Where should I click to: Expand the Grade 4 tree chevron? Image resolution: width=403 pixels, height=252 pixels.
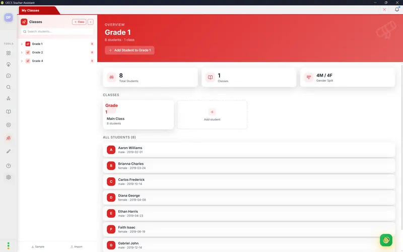pyautogui.click(x=22, y=61)
